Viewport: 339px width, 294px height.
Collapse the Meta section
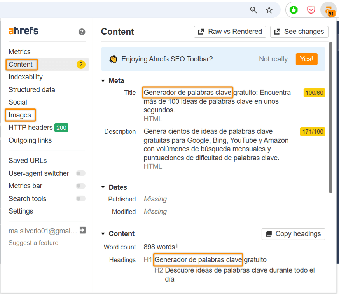(103, 80)
